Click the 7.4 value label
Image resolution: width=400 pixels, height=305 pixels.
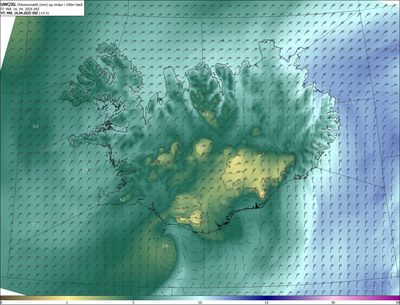tap(85, 170)
